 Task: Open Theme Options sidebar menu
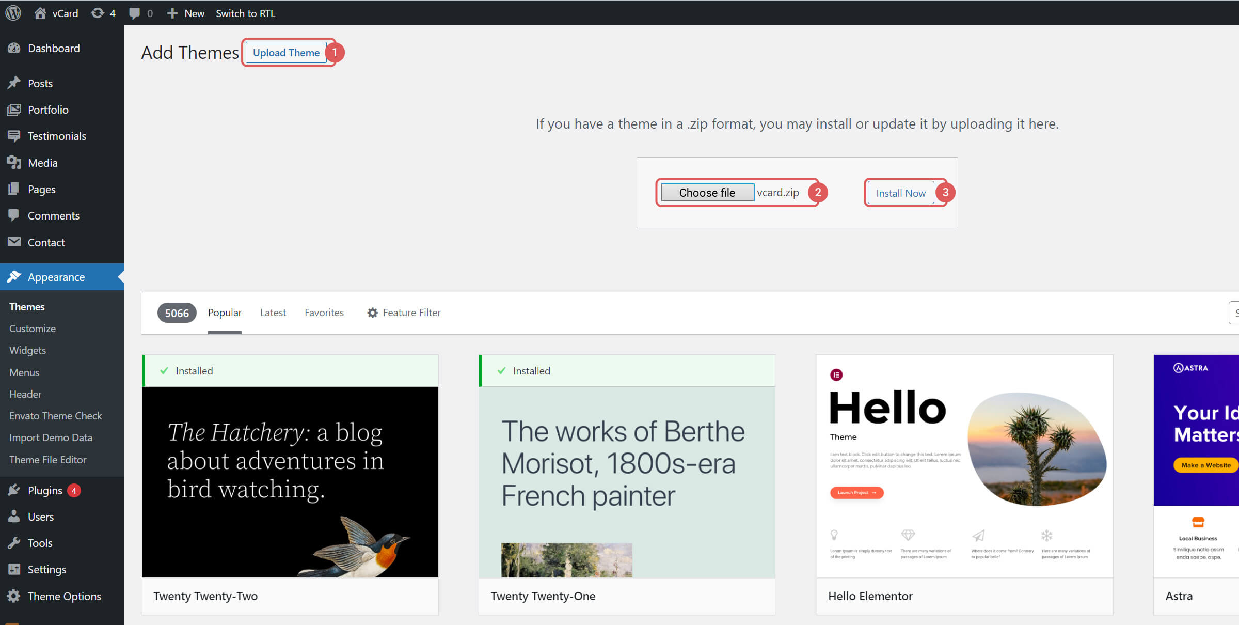pyautogui.click(x=65, y=596)
